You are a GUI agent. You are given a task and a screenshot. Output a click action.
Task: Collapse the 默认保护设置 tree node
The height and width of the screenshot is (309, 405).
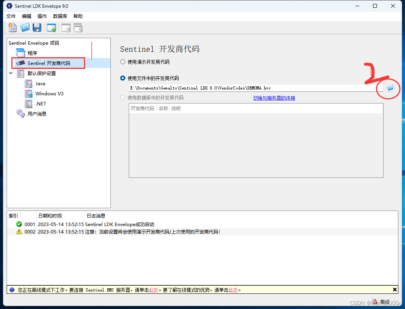11,73
